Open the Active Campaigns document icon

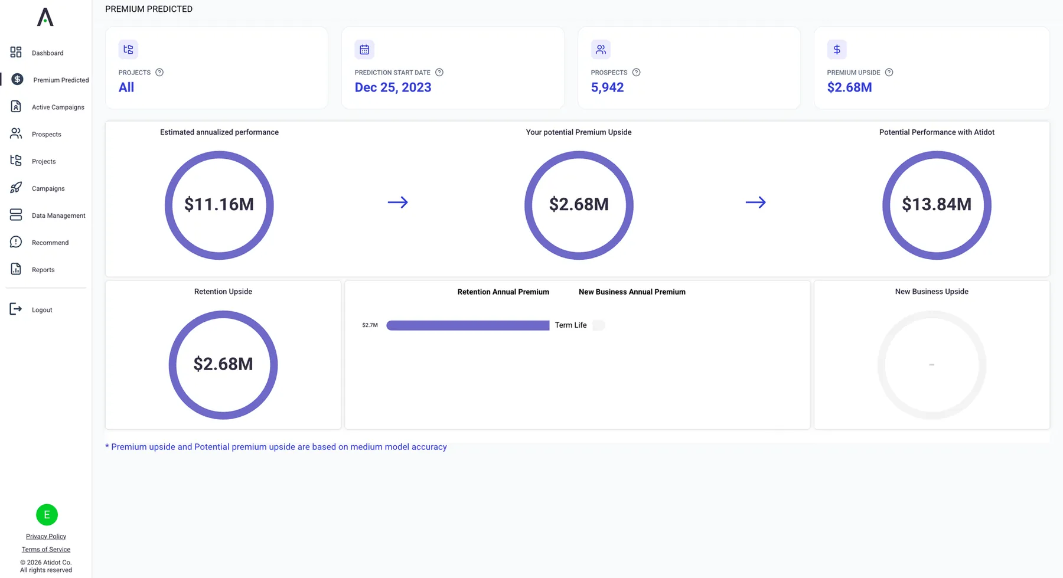[x=16, y=106]
